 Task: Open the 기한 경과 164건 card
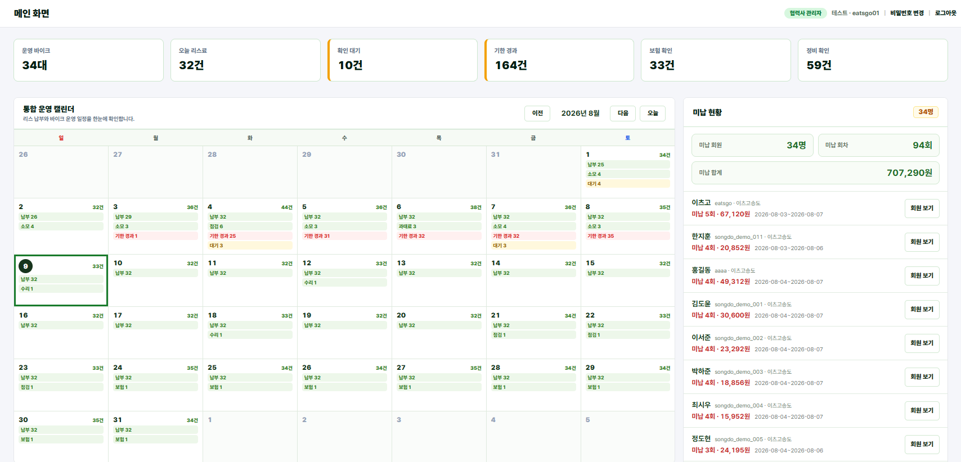tap(559, 60)
